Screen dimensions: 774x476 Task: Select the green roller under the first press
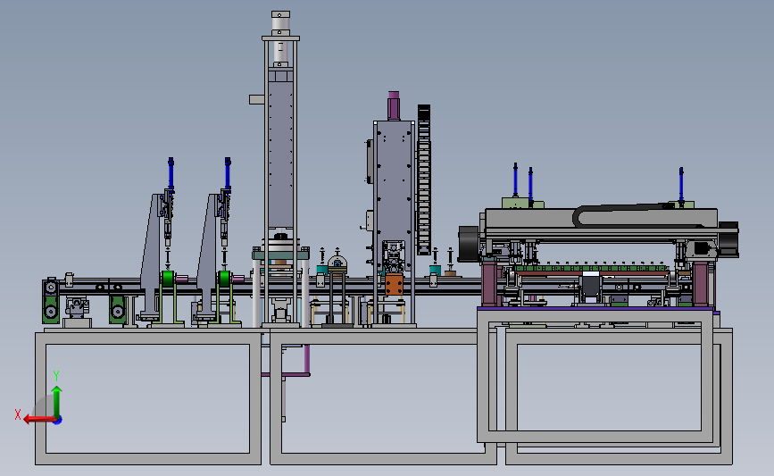click(x=168, y=279)
